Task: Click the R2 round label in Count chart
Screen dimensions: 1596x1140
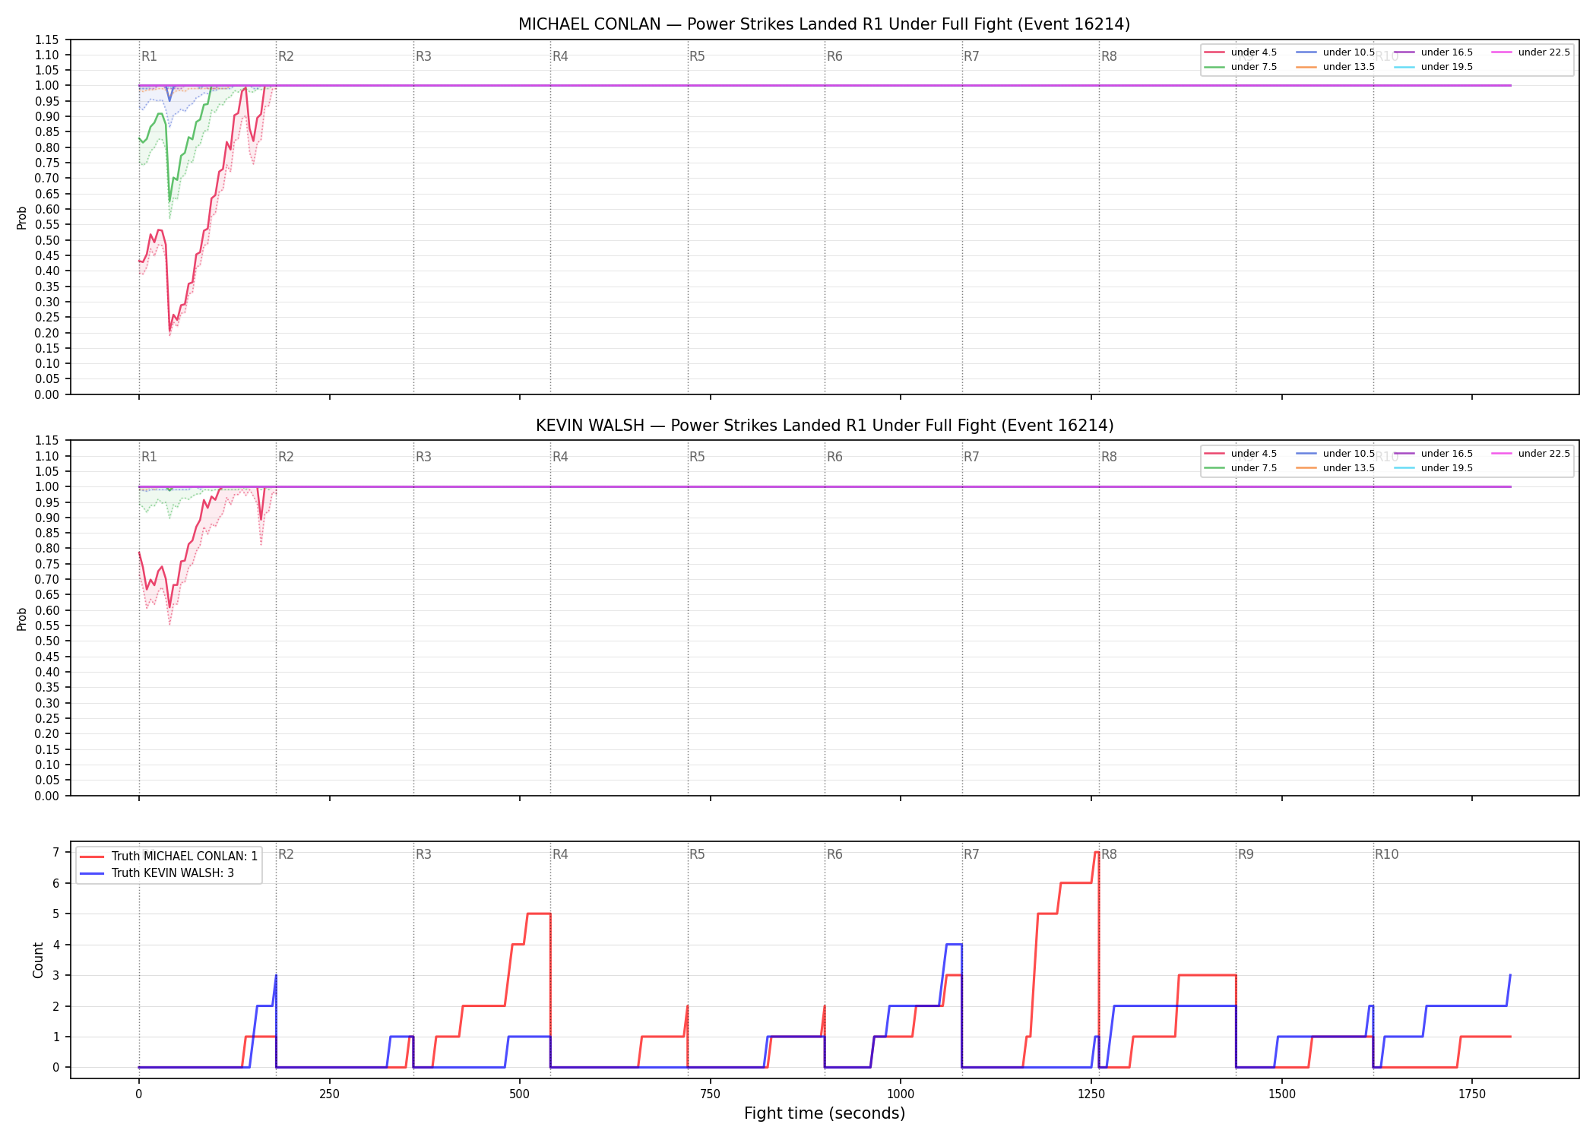Action: 286,854
